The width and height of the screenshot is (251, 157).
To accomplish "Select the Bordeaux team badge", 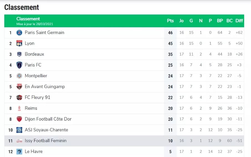I will pos(19,54).
